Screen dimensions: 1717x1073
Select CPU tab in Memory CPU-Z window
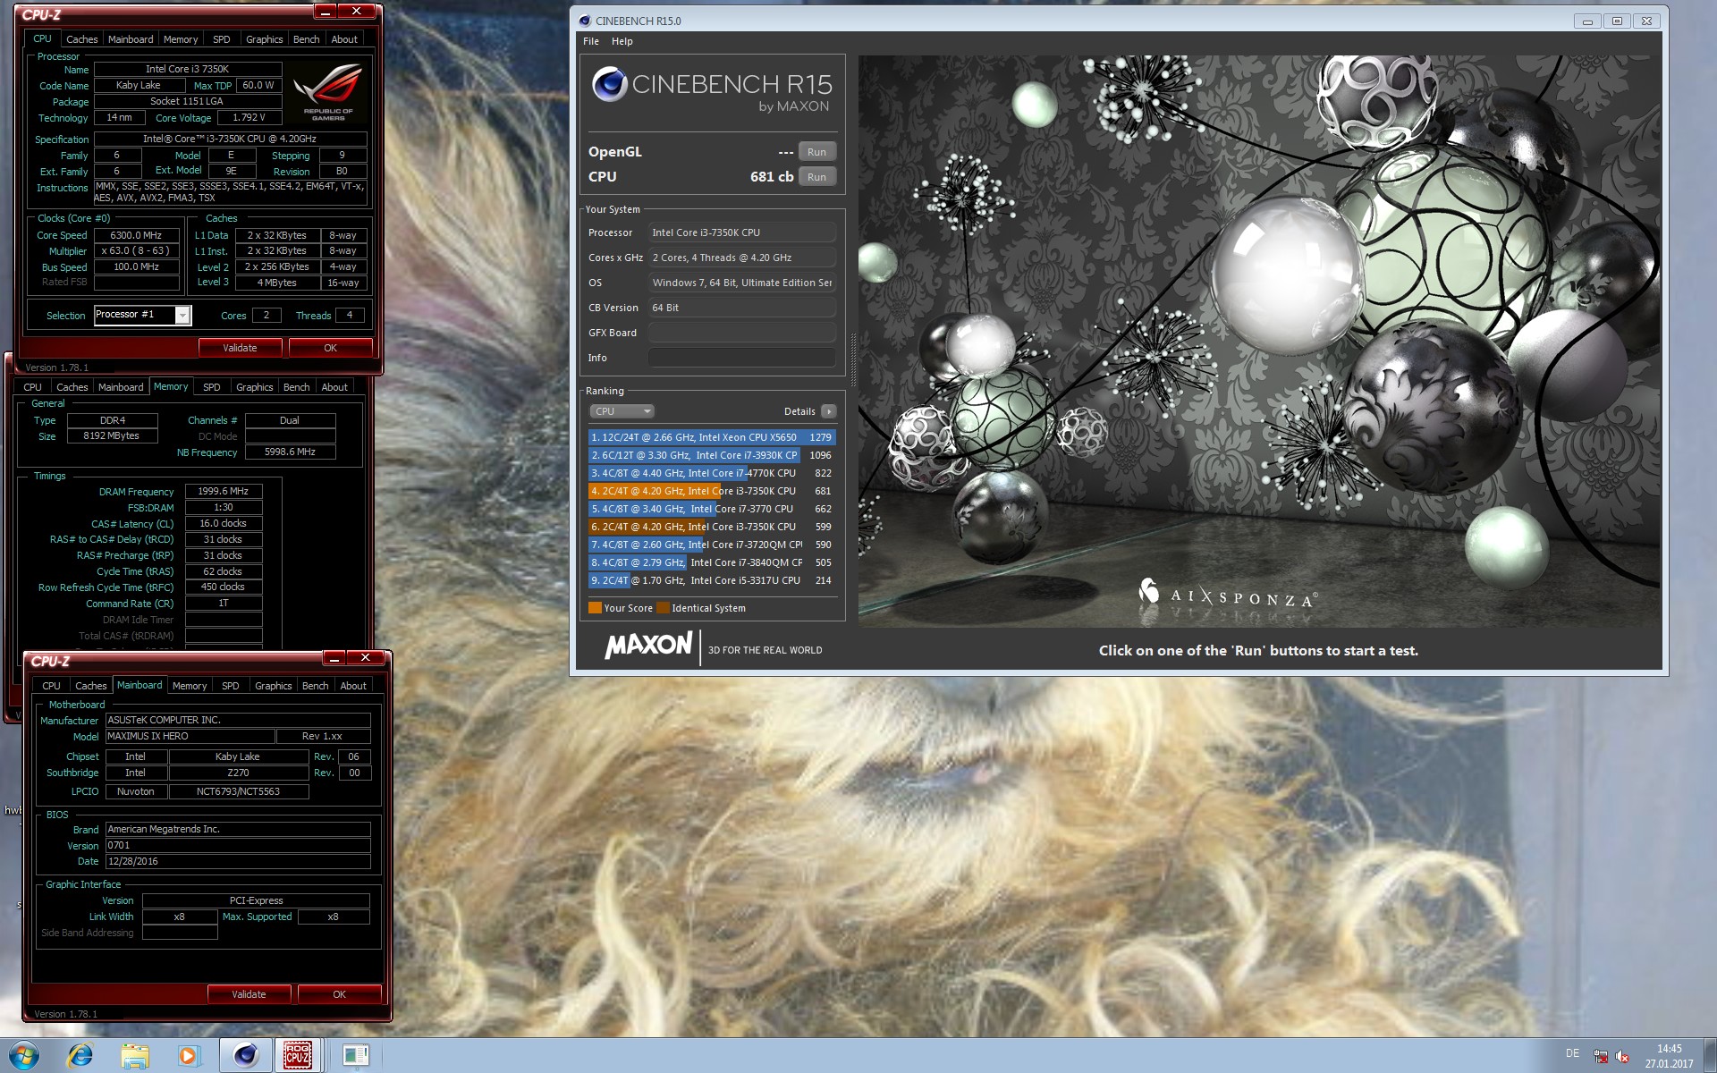coord(33,387)
